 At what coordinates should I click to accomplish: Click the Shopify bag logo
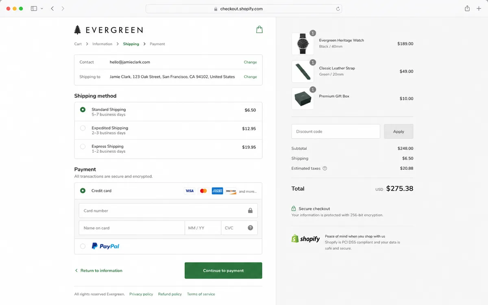(295, 239)
